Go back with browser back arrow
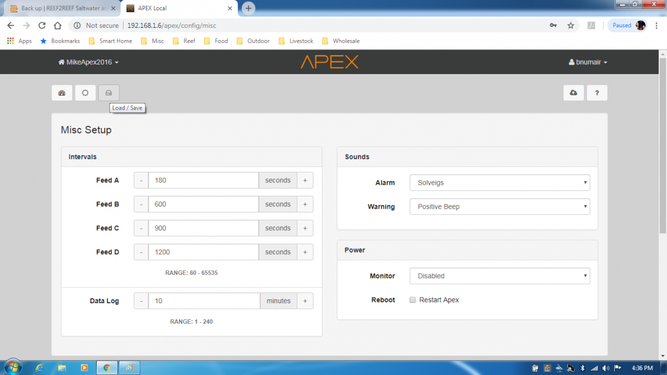 point(11,26)
